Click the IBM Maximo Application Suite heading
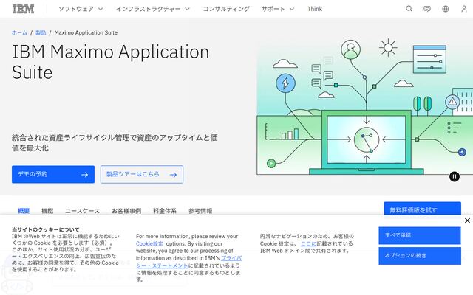The image size is (473, 295). (110, 62)
